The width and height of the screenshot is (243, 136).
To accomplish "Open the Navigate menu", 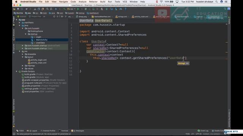I will click(63, 2).
